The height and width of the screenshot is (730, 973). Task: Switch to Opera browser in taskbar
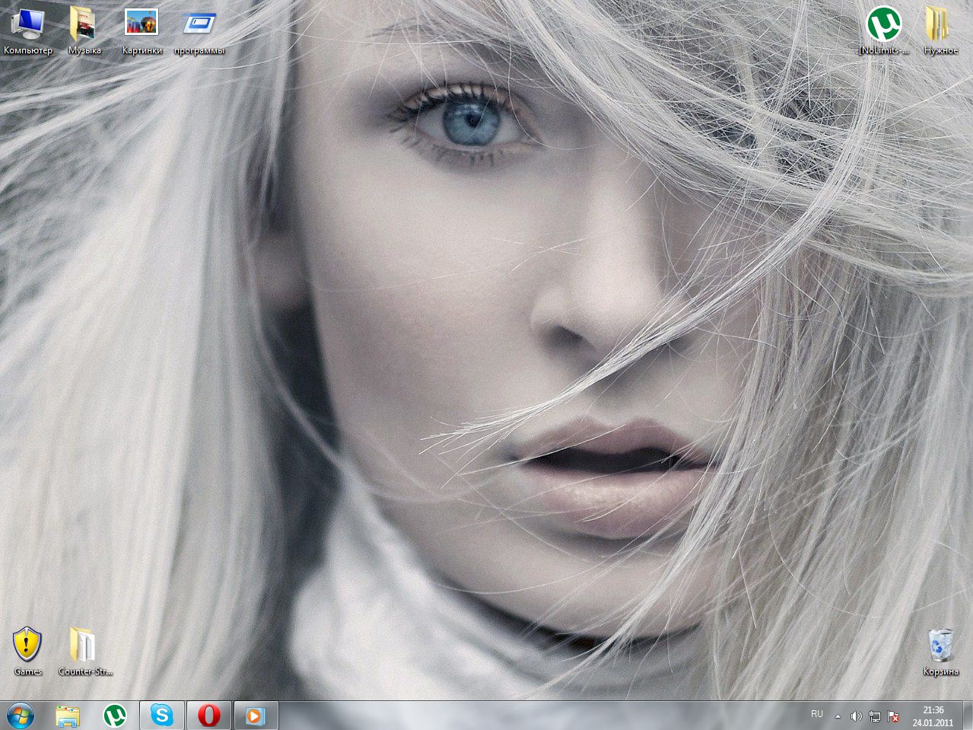209,716
